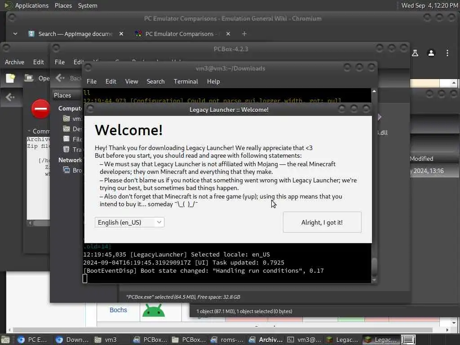
Task: Switch to 'Down...' Chromium taskbar button
Action: [x=72, y=340]
